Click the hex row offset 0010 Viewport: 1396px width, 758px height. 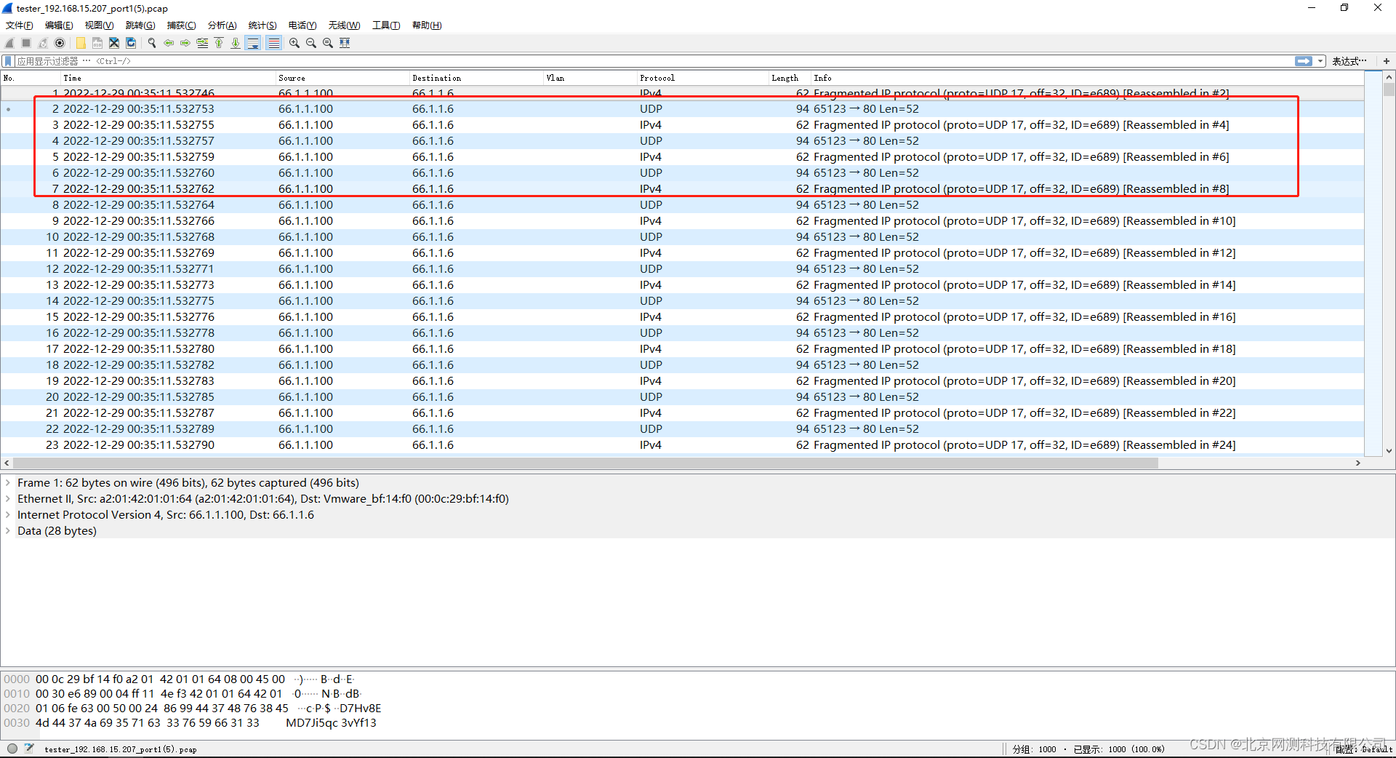(x=17, y=693)
